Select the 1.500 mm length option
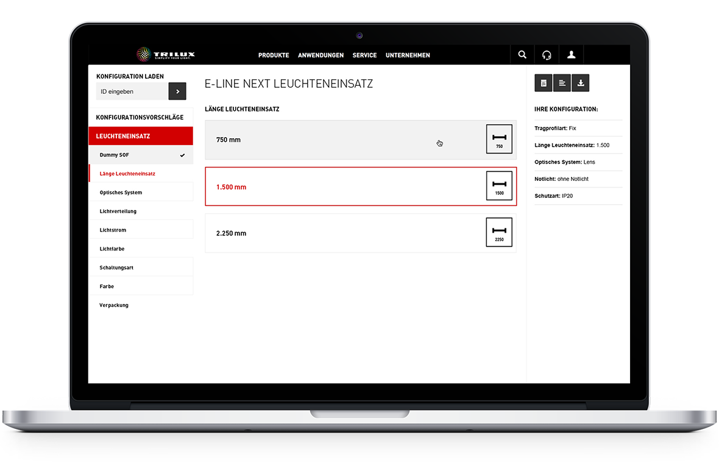This screenshot has height=463, width=719. (361, 186)
